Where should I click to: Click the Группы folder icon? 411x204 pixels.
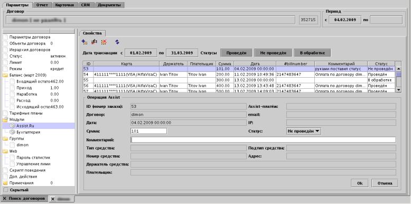tap(5, 138)
